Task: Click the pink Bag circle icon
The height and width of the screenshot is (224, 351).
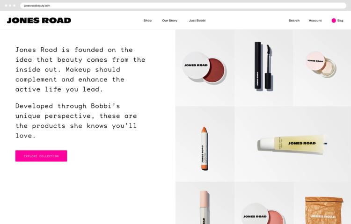Action: pyautogui.click(x=334, y=21)
